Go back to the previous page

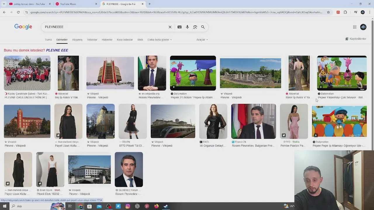[4, 12]
